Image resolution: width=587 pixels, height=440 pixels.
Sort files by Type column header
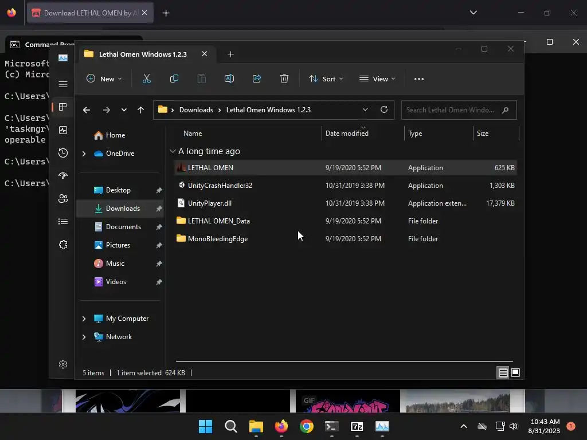[415, 133]
